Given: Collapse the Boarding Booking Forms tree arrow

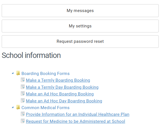Looking at the screenshot, I should [x=13, y=73].
